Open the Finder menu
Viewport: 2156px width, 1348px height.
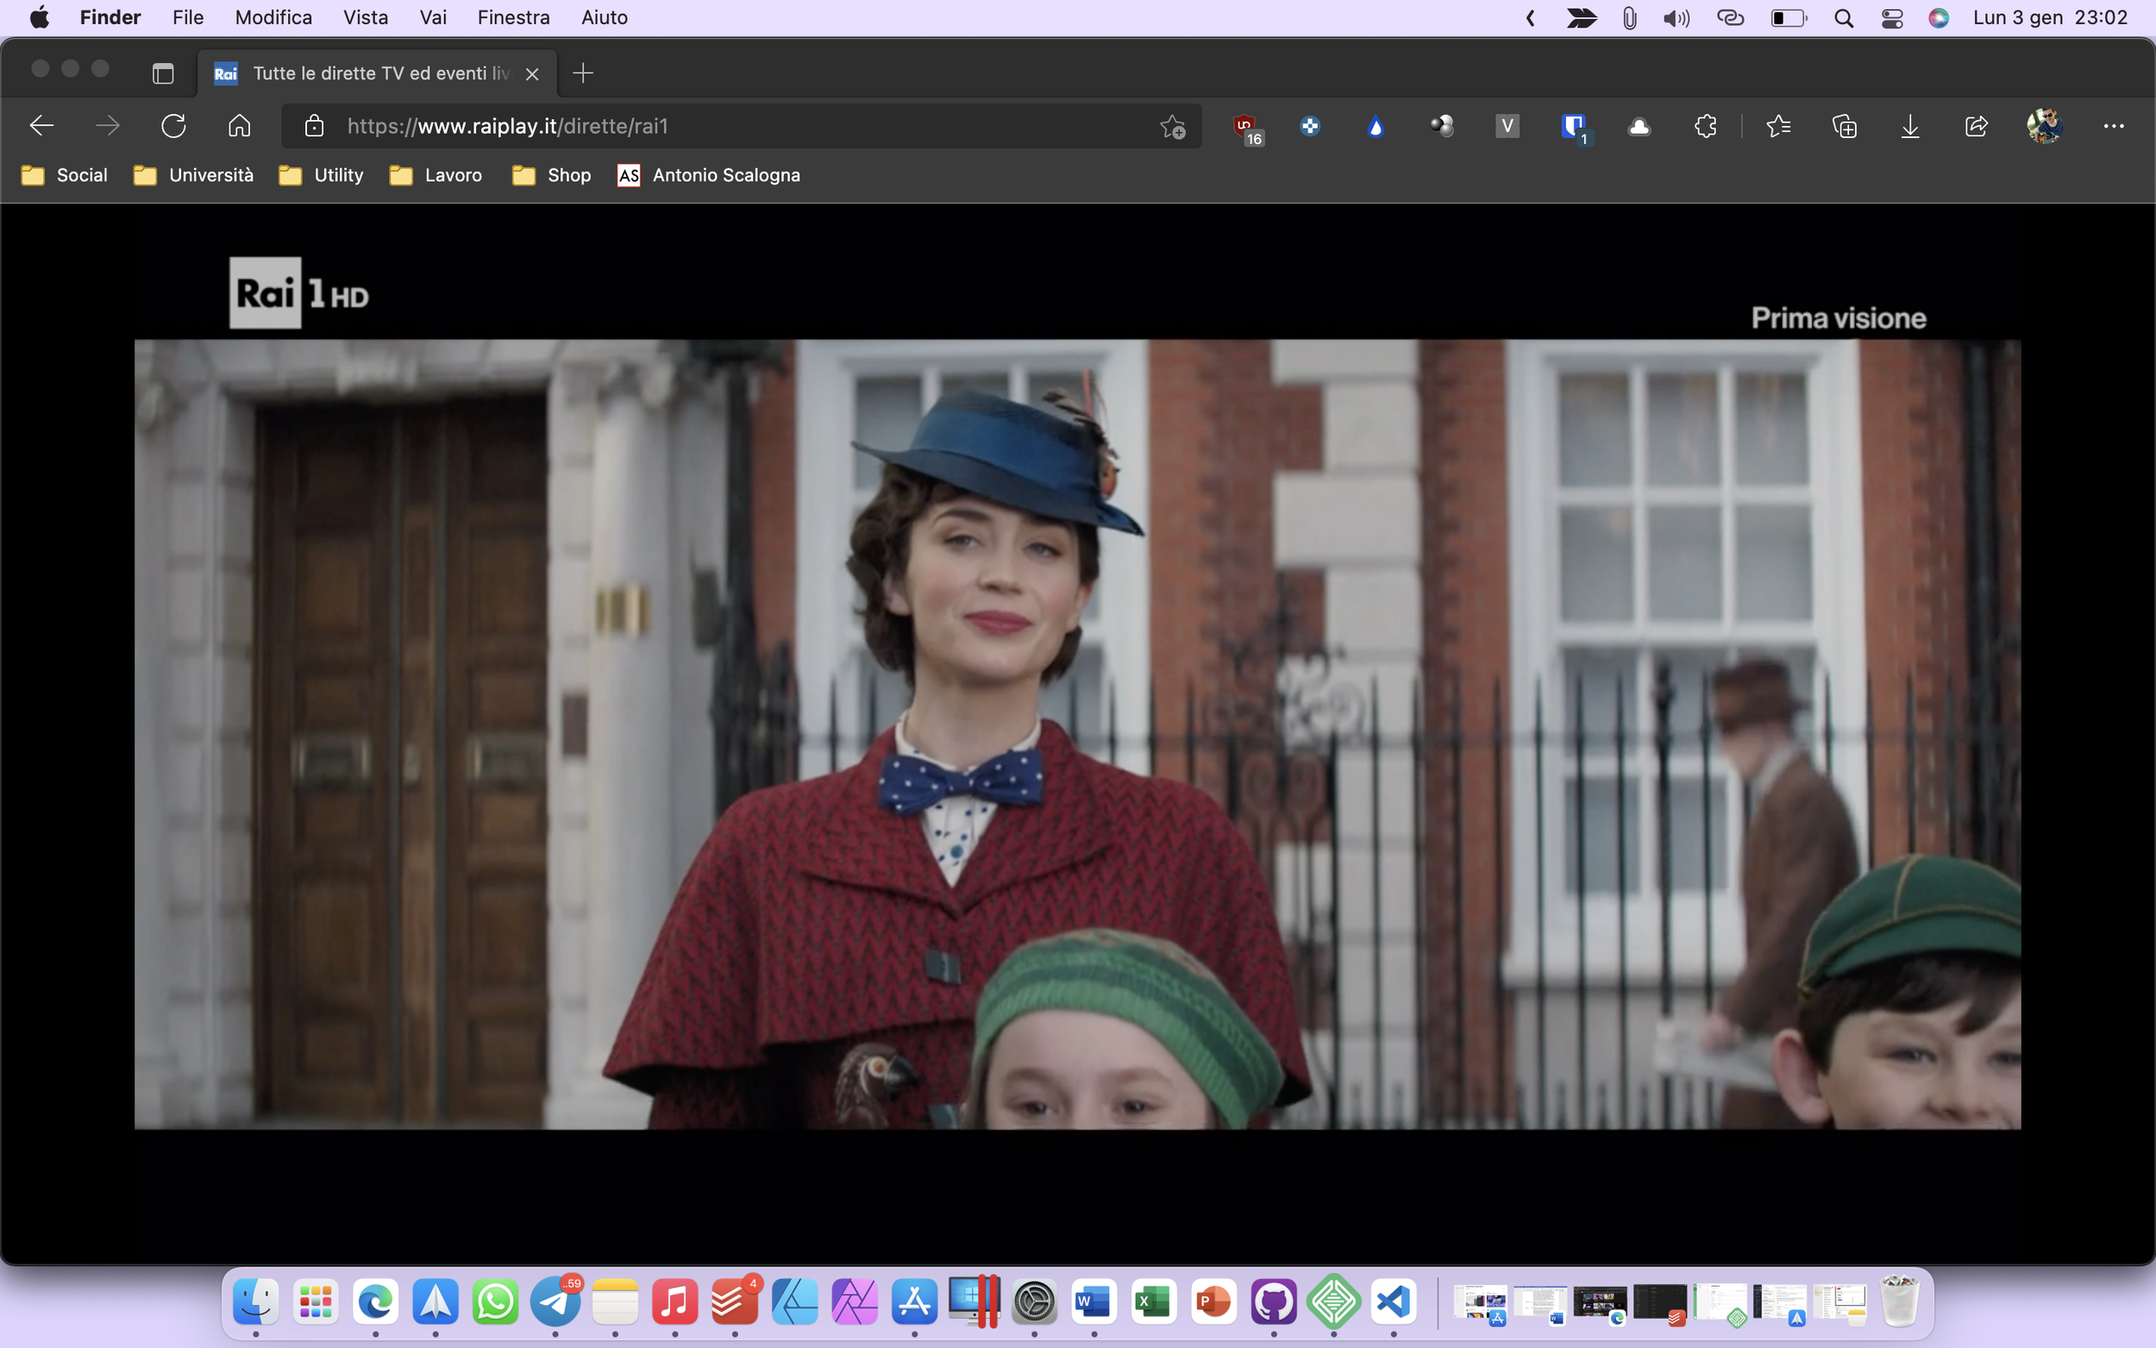coord(110,18)
